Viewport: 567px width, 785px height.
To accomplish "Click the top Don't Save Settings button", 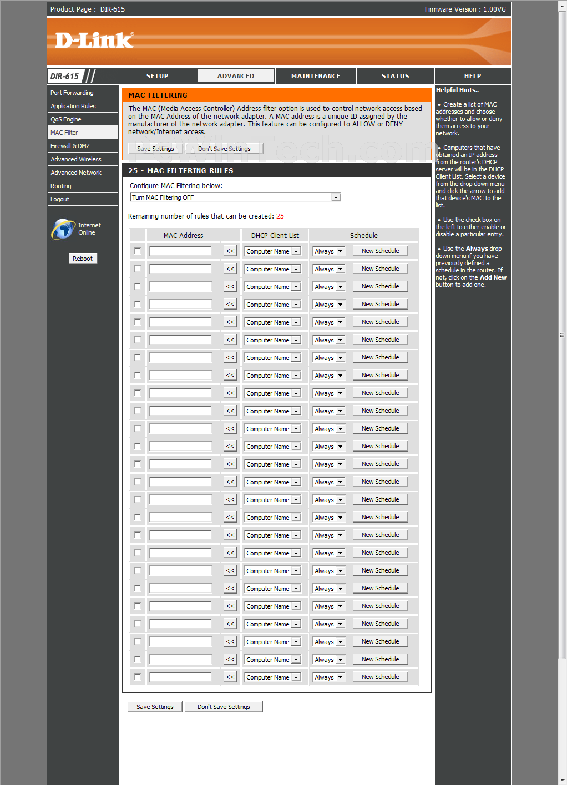I will coord(224,149).
